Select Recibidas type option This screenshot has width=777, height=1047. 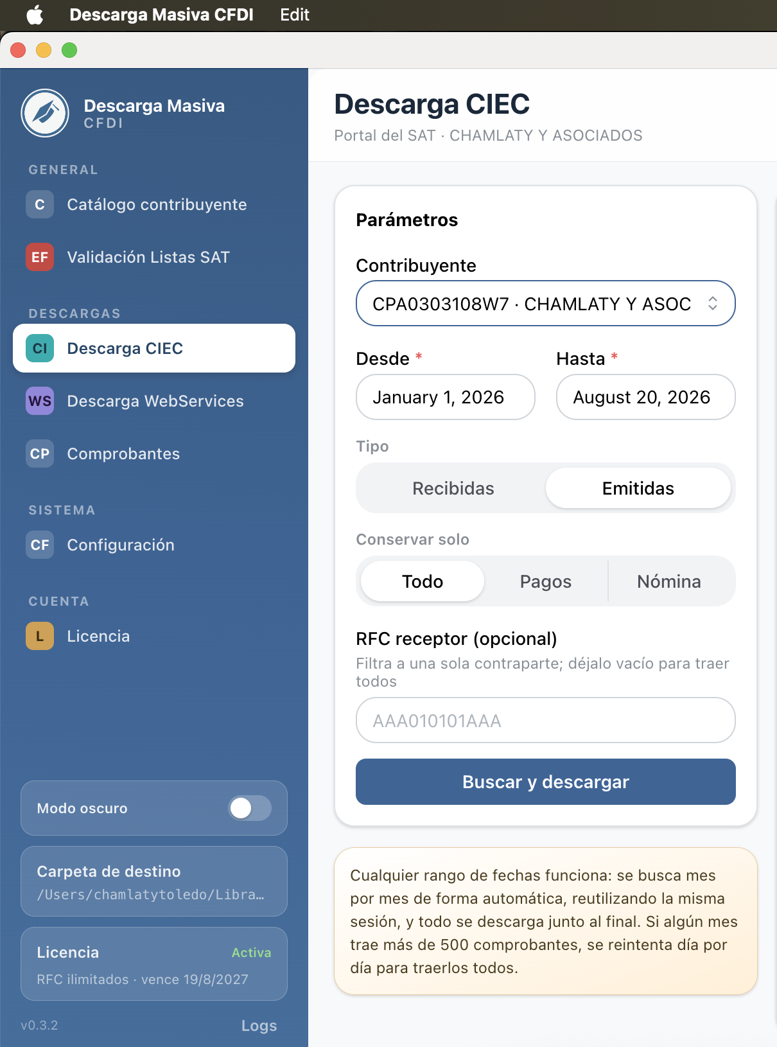click(453, 488)
